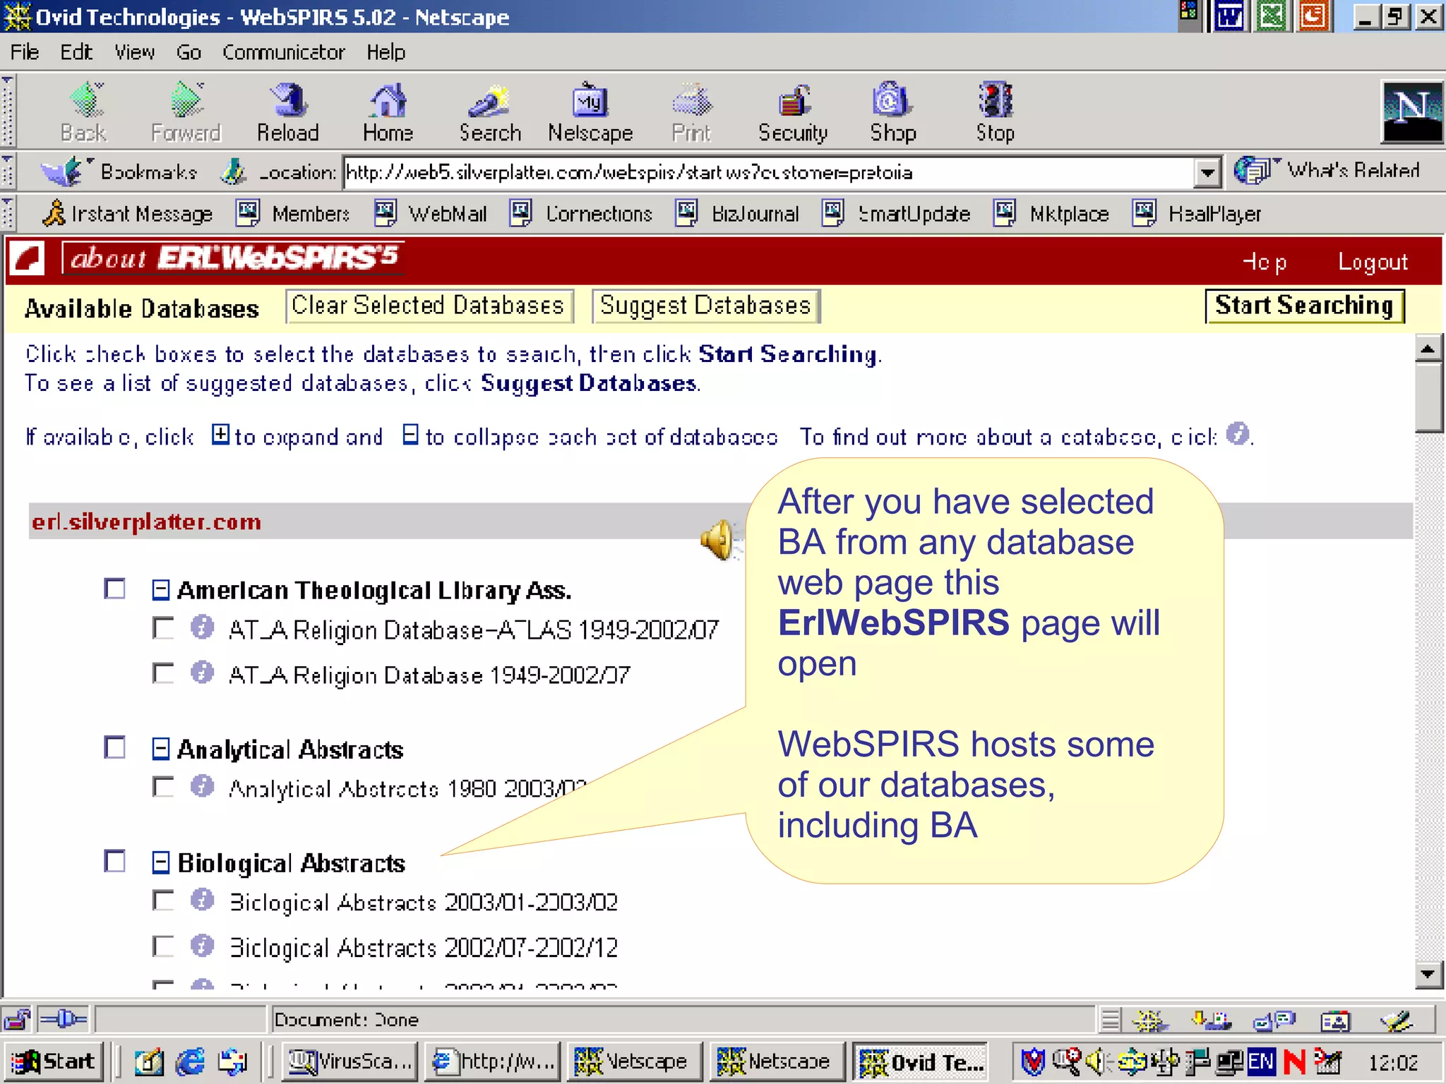This screenshot has width=1446, height=1084.
Task: Open WebMail personal toolbar shortcut
Action: pyautogui.click(x=431, y=213)
